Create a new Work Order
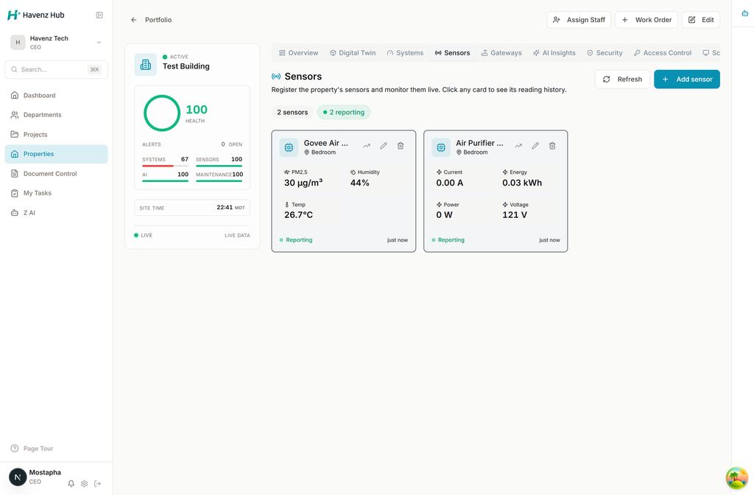This screenshot has width=754, height=495. point(646,20)
